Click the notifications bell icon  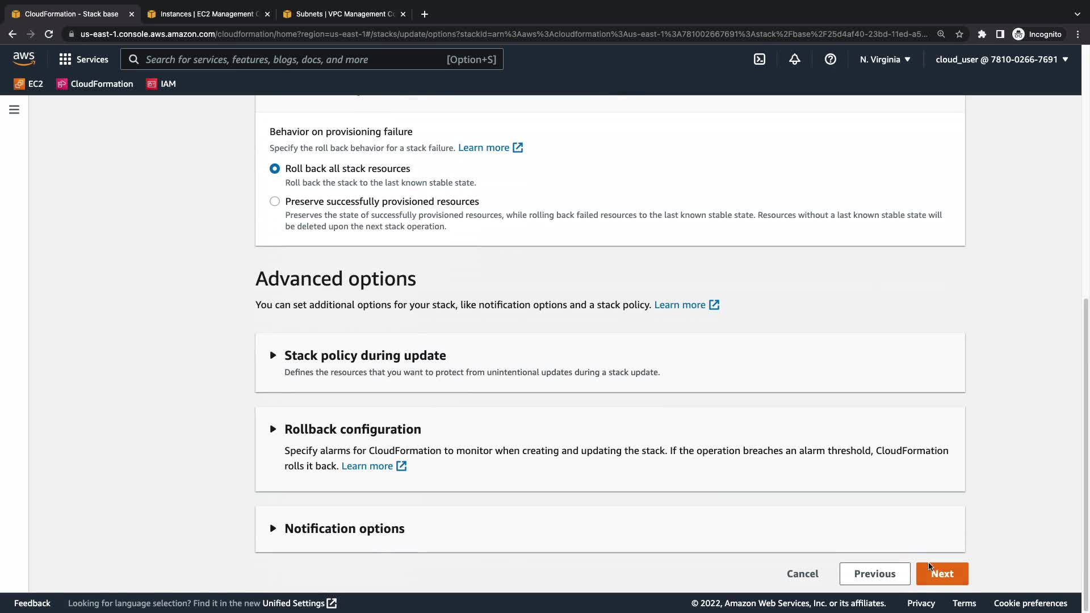pyautogui.click(x=794, y=59)
